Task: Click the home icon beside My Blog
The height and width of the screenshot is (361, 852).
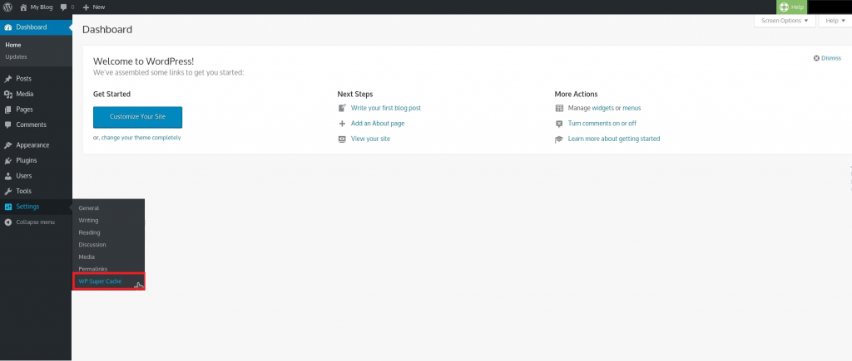Action: point(23,7)
